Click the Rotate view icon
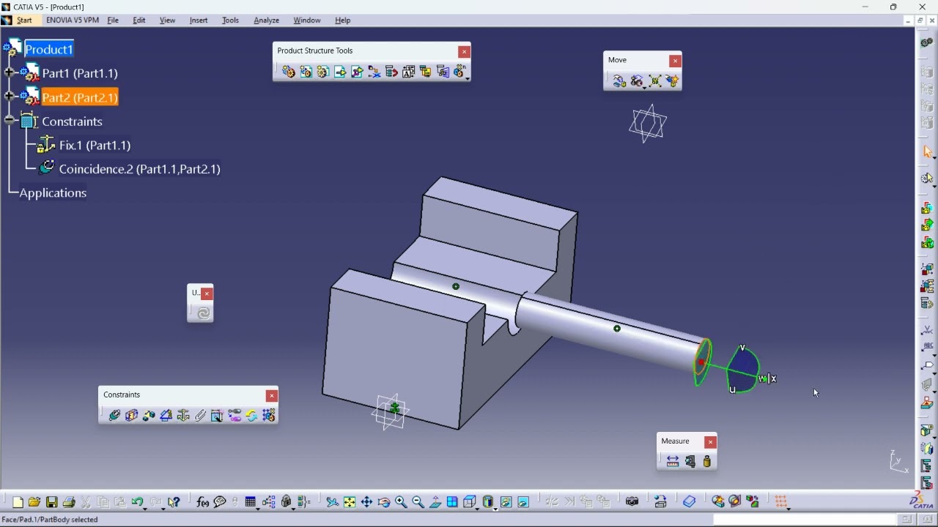 pos(384,502)
